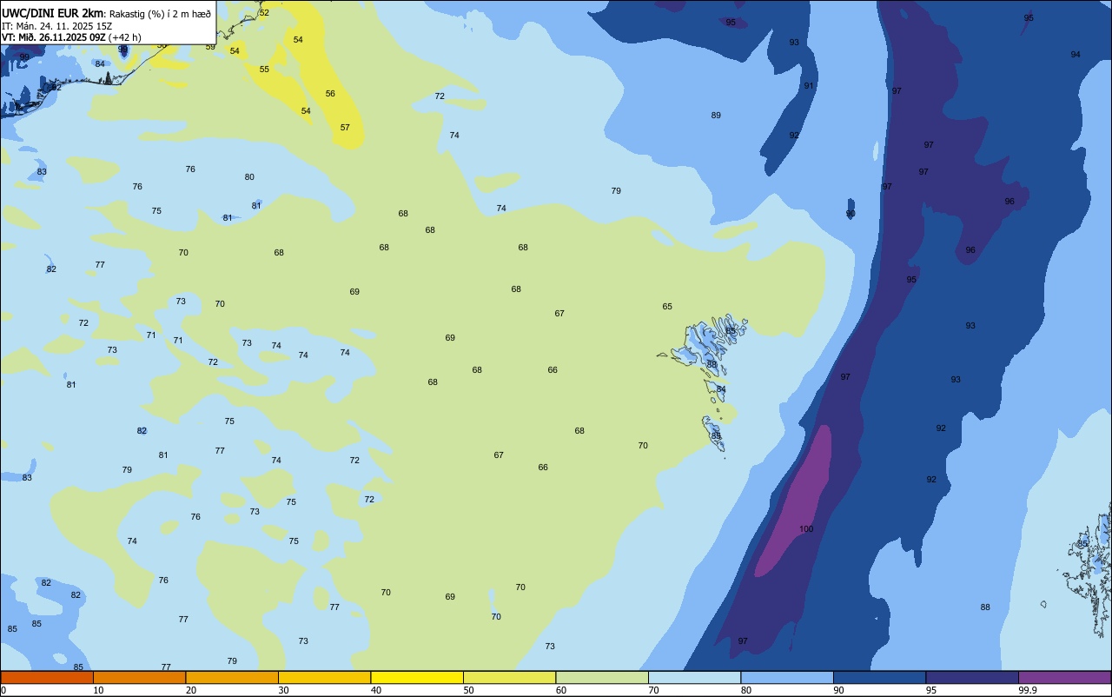This screenshot has width=1112, height=697.
Task: Click the indigo 95–99.9 legend swatch
Action: click(972, 677)
